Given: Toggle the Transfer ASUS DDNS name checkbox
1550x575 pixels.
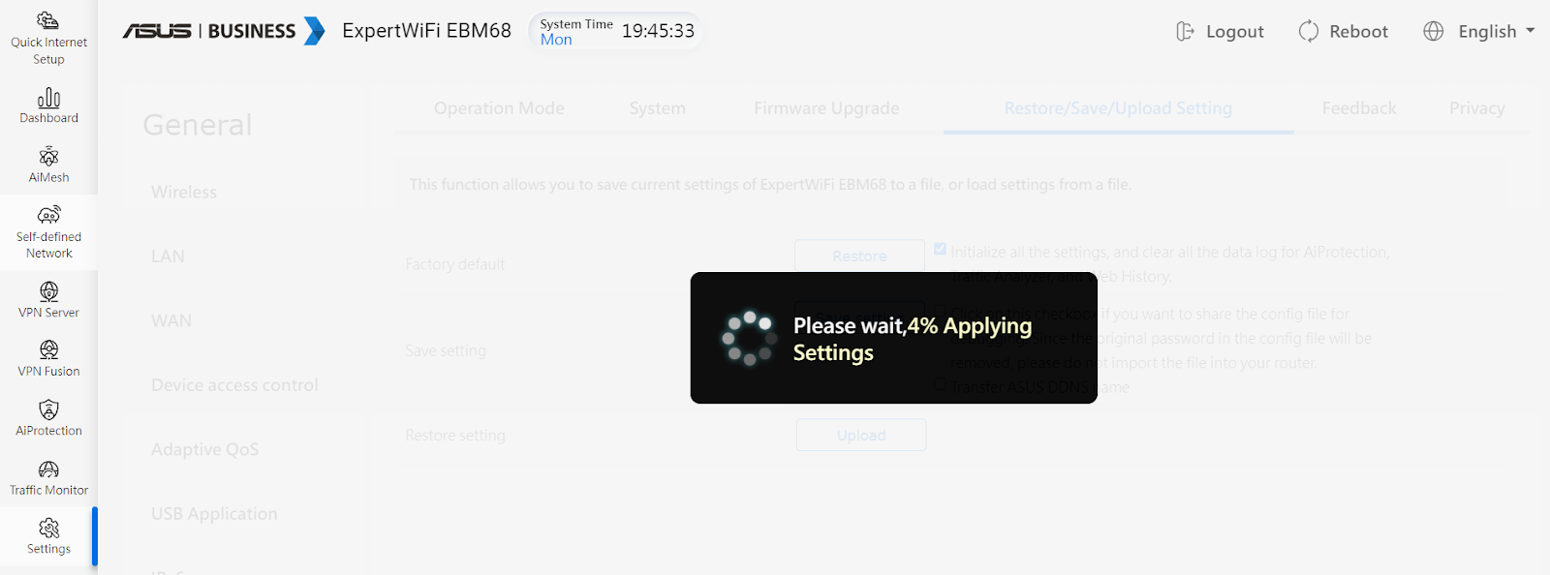Looking at the screenshot, I should click(940, 383).
